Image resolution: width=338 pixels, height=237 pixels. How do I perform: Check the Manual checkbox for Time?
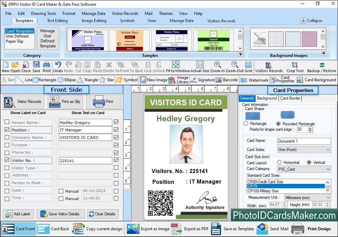61,199
